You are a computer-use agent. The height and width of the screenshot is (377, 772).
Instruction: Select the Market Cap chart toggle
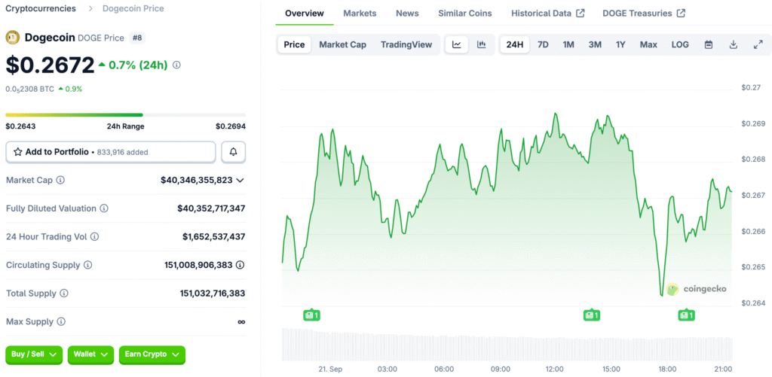[x=343, y=44]
